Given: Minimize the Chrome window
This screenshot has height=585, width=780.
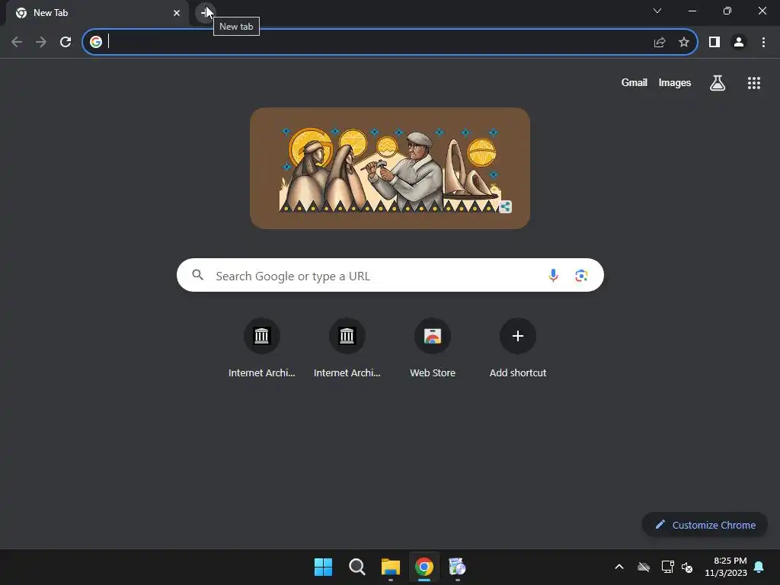Looking at the screenshot, I should [x=692, y=11].
